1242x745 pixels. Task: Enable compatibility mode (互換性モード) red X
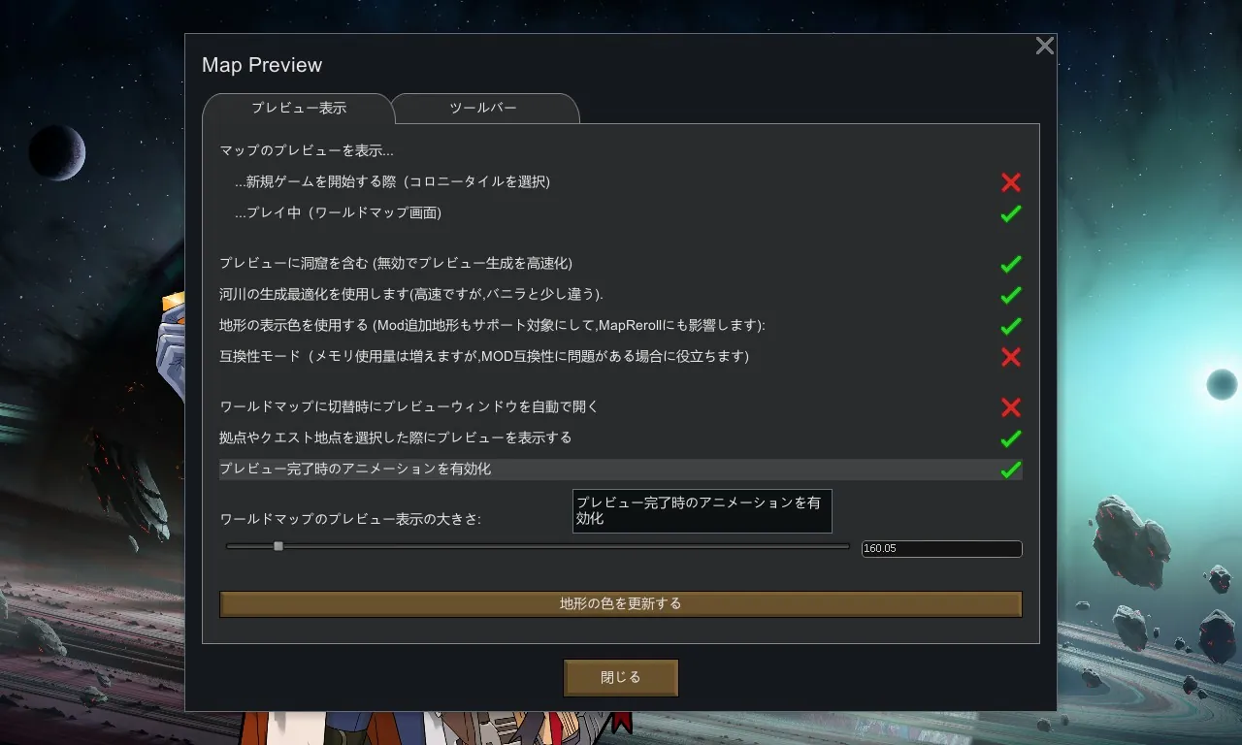[1010, 357]
